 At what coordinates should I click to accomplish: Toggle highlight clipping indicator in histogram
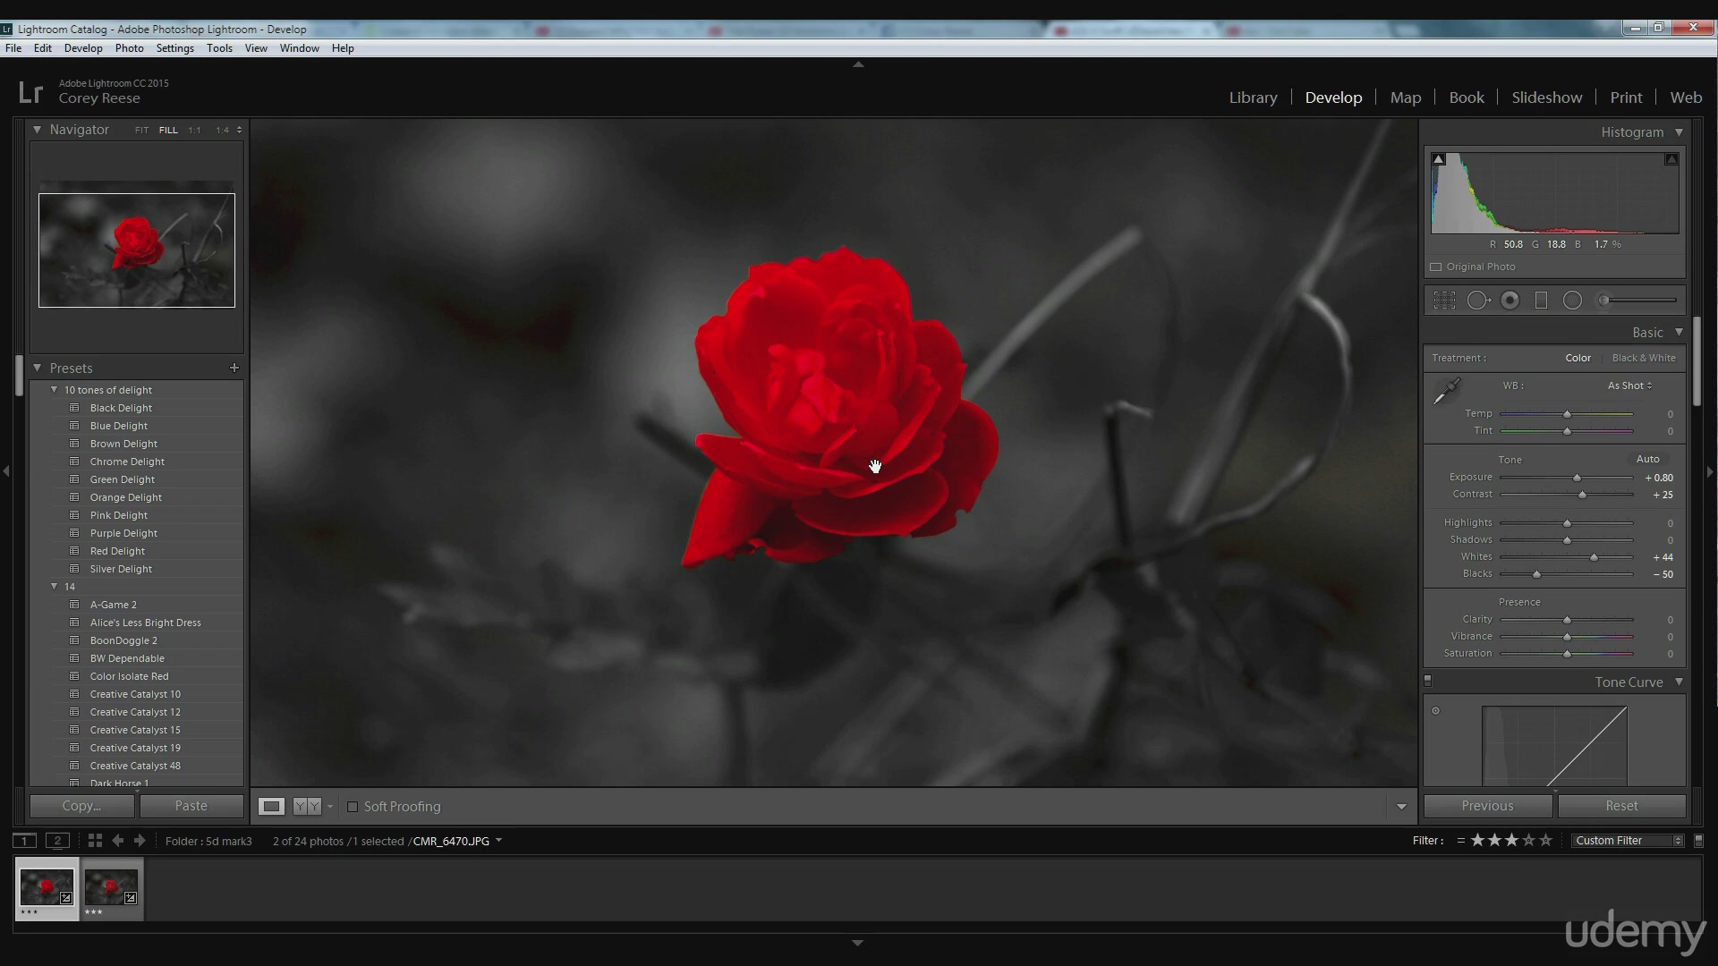(1671, 159)
